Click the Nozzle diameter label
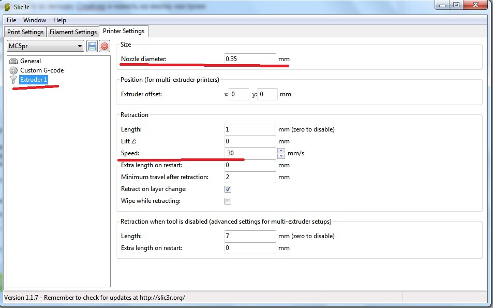The height and width of the screenshot is (308, 493). point(144,59)
